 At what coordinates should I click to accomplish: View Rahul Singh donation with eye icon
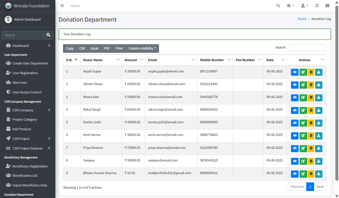(x=295, y=110)
